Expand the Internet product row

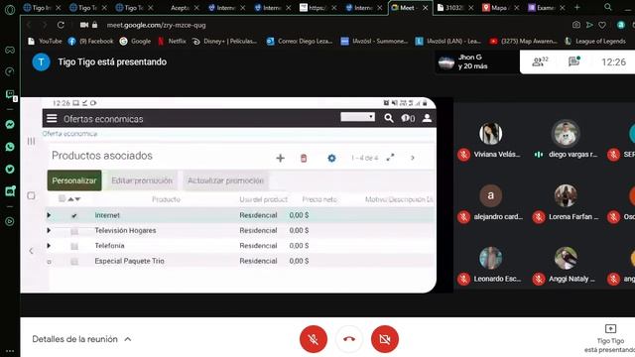(x=49, y=215)
